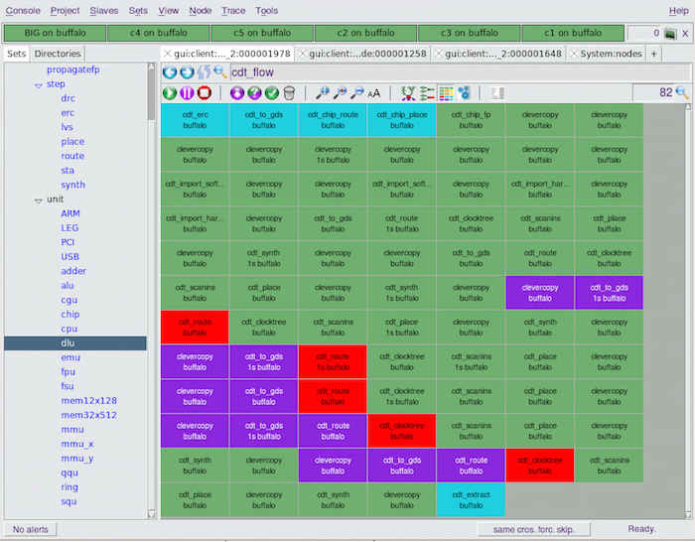
Task: Click the green Run play button
Action: pos(170,92)
